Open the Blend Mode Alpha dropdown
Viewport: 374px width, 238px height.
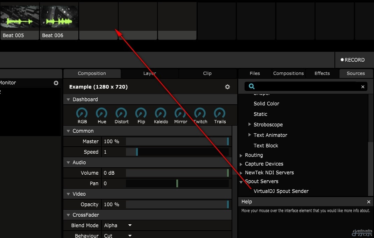coord(118,225)
